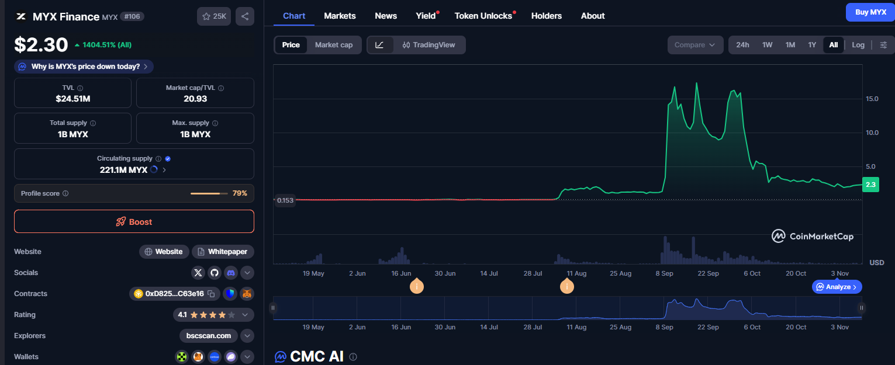Grab right handle of chart range navigator
895x365 pixels.
[x=861, y=308]
